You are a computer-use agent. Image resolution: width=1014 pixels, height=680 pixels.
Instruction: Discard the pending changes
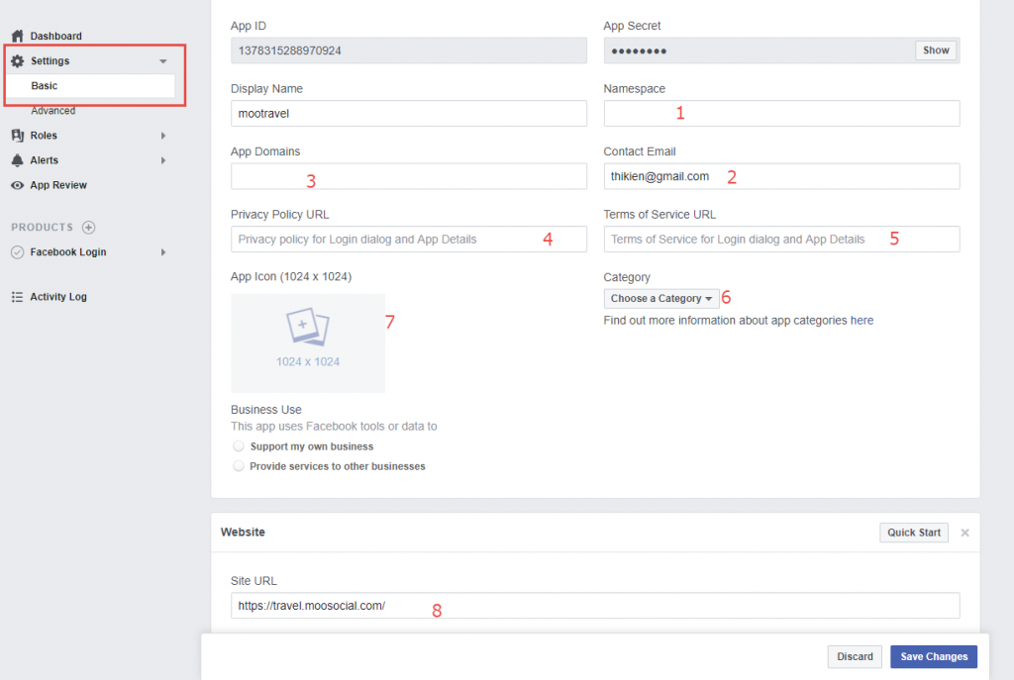[855, 656]
